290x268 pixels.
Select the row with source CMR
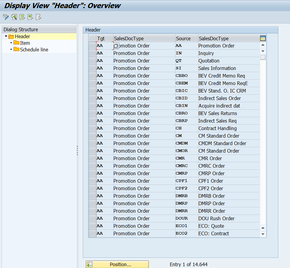[92, 158]
